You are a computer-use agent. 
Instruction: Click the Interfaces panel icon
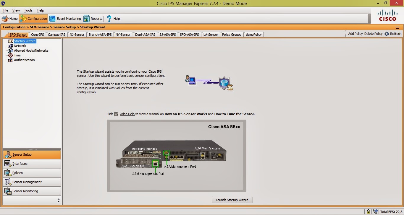coord(8,164)
